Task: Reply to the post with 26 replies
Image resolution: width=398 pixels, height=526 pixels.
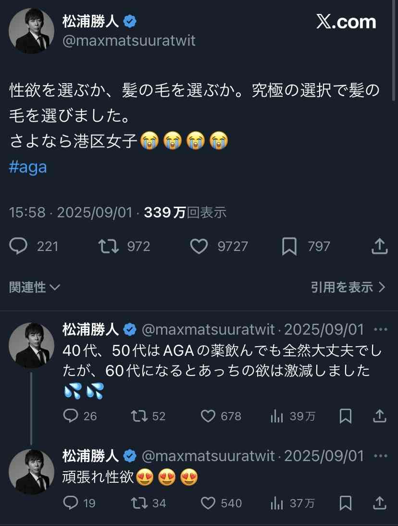Action: [x=71, y=416]
